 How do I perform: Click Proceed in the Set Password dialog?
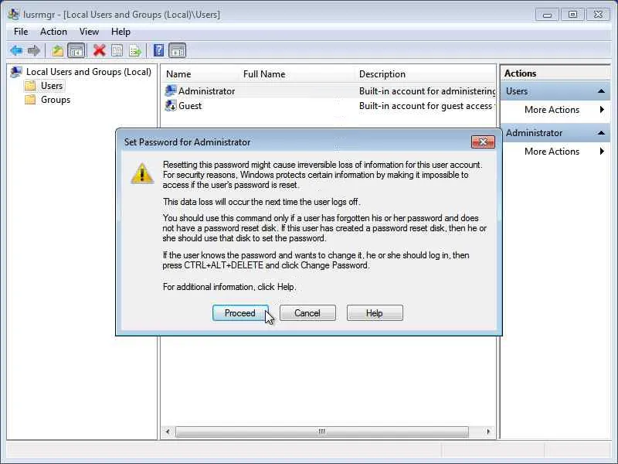(240, 313)
